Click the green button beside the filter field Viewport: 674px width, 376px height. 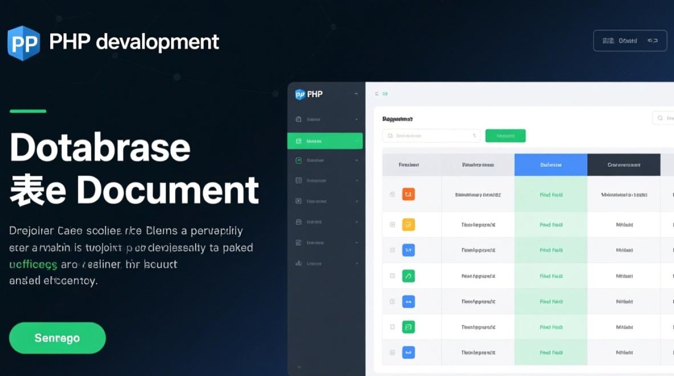point(505,136)
